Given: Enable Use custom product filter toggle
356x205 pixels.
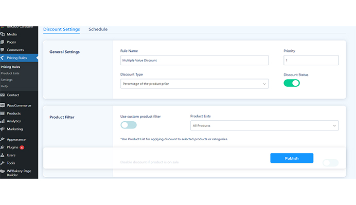Looking at the screenshot, I should click(x=129, y=125).
